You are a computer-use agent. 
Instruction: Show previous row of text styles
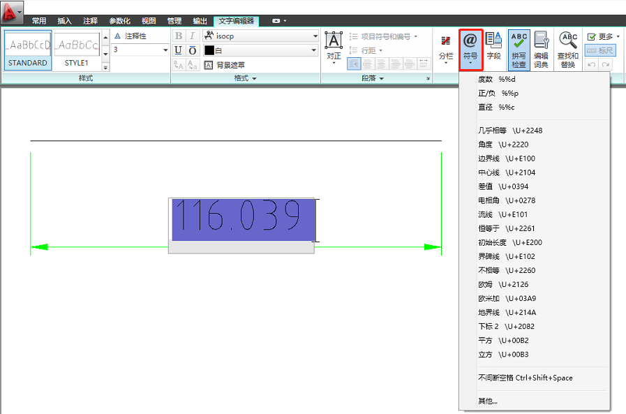point(105,38)
